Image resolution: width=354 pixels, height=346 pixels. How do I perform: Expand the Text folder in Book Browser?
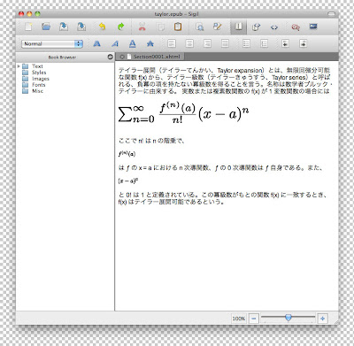click(x=19, y=66)
